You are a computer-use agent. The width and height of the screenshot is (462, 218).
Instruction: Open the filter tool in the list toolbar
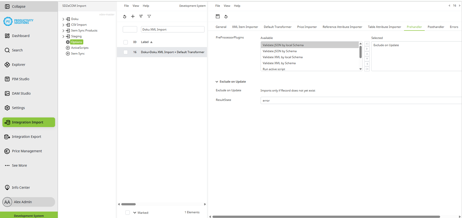tap(149, 16)
